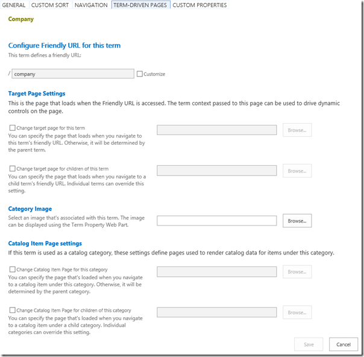Check Change target page for this term

click(x=13, y=128)
